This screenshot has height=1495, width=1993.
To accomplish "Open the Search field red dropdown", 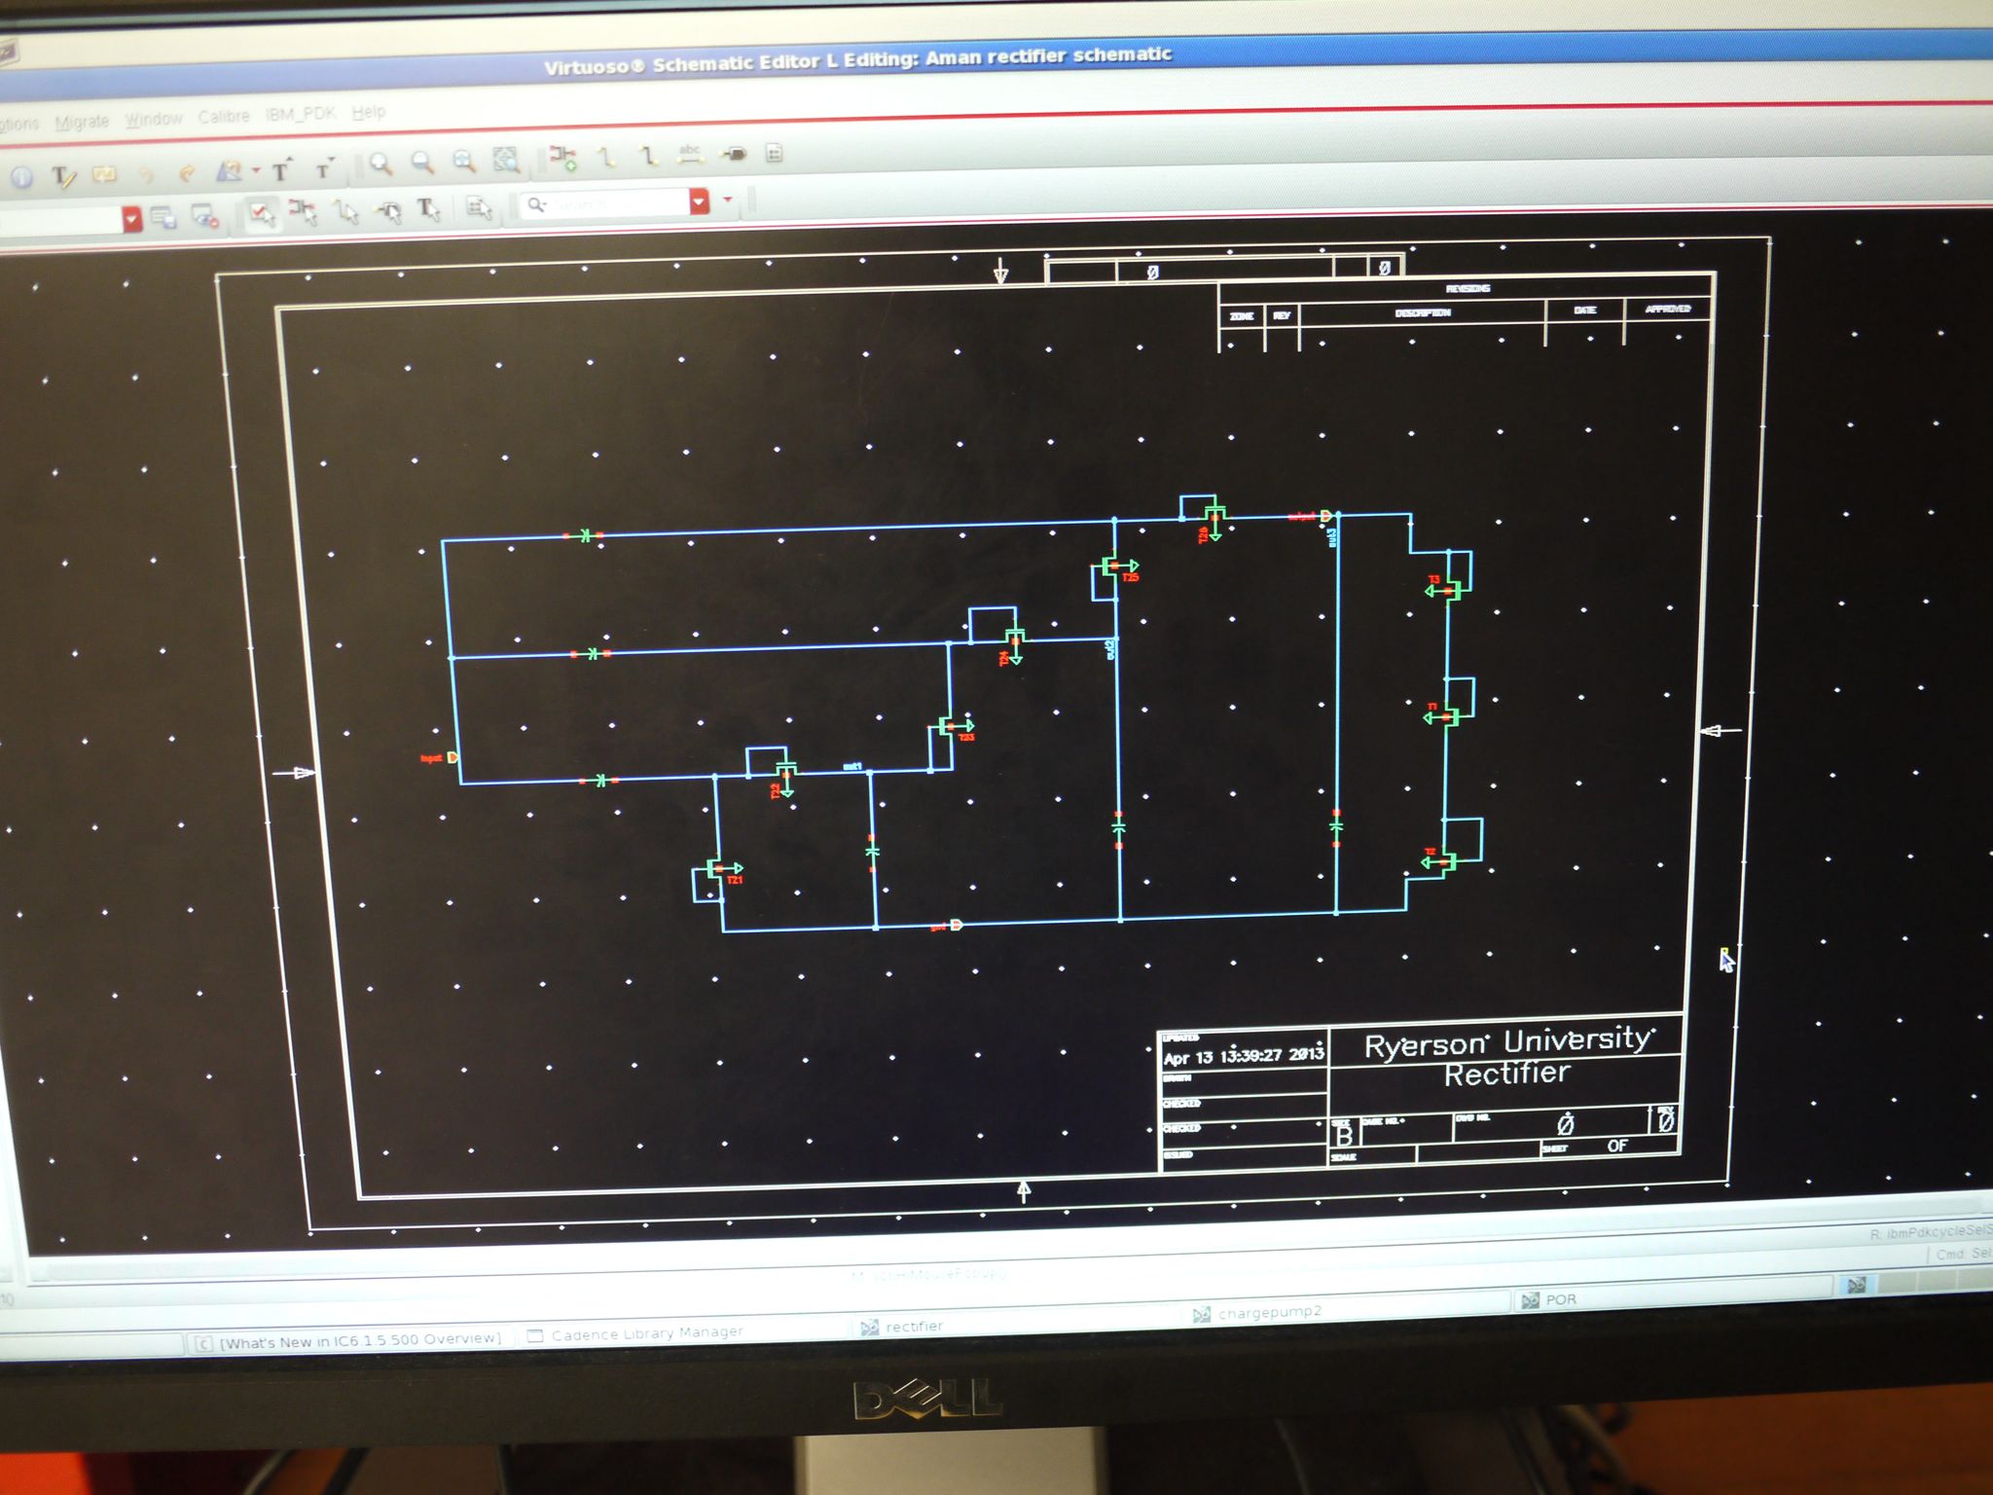I will tap(700, 201).
